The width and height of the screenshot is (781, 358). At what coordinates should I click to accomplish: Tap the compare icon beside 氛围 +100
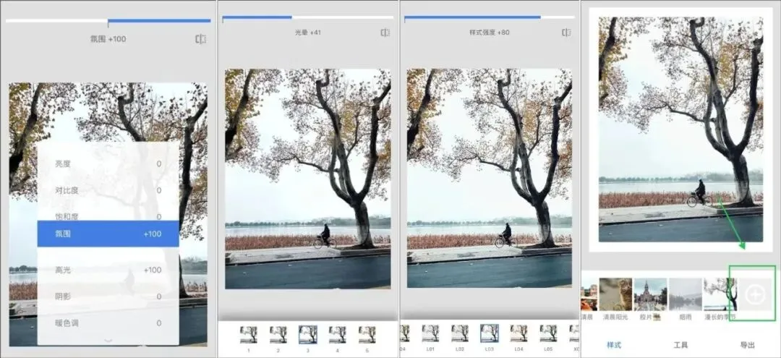point(201,39)
